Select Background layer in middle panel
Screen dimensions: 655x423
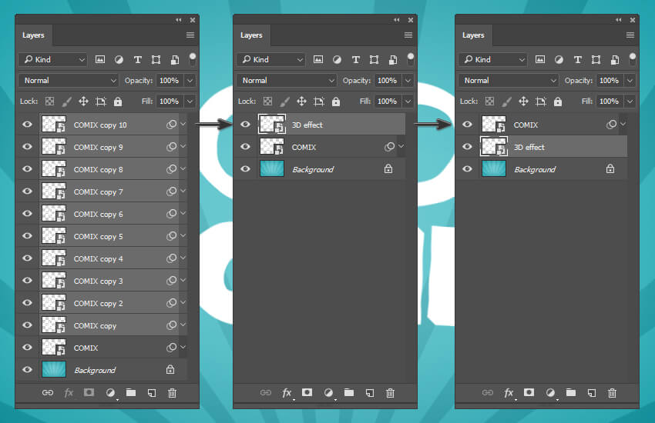tap(331, 169)
